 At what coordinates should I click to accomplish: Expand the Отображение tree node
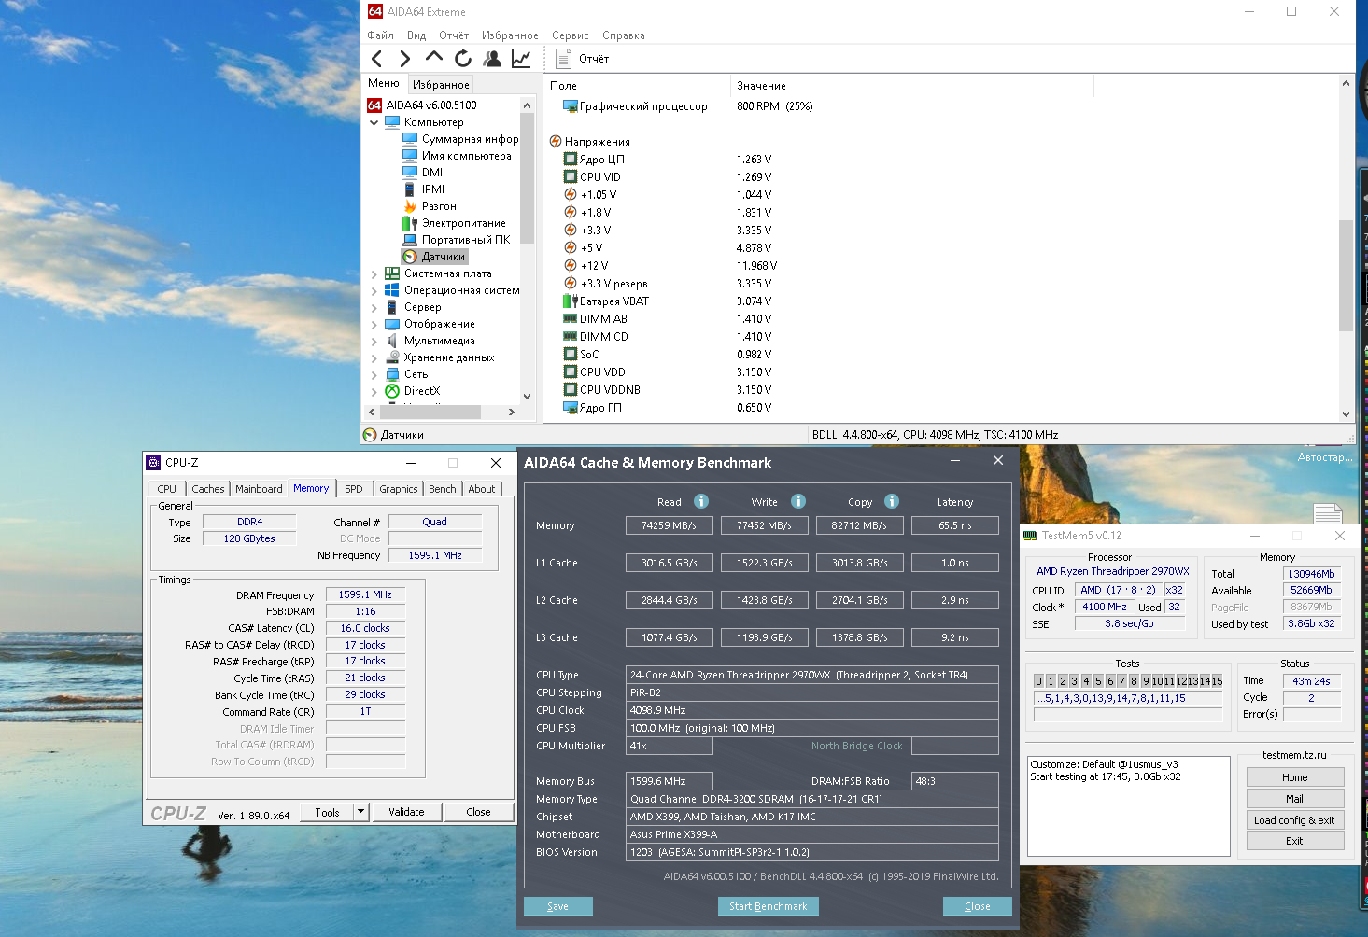click(374, 325)
